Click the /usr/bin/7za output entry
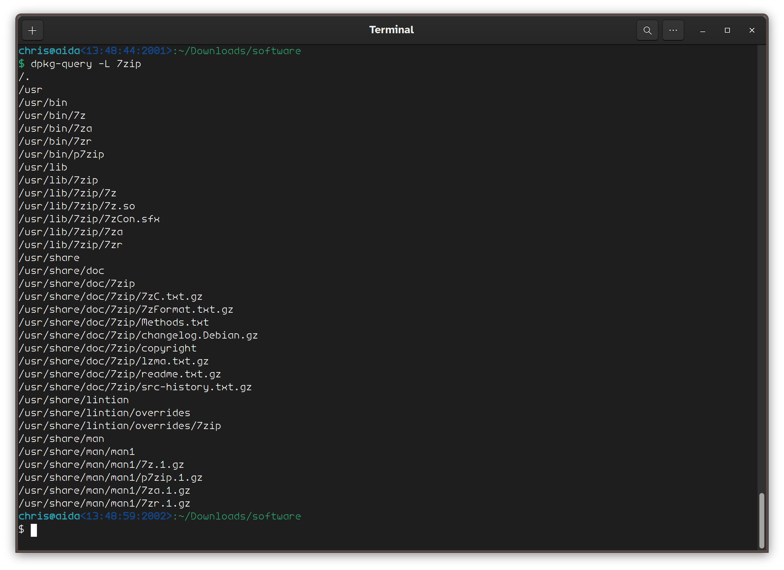 click(55, 128)
